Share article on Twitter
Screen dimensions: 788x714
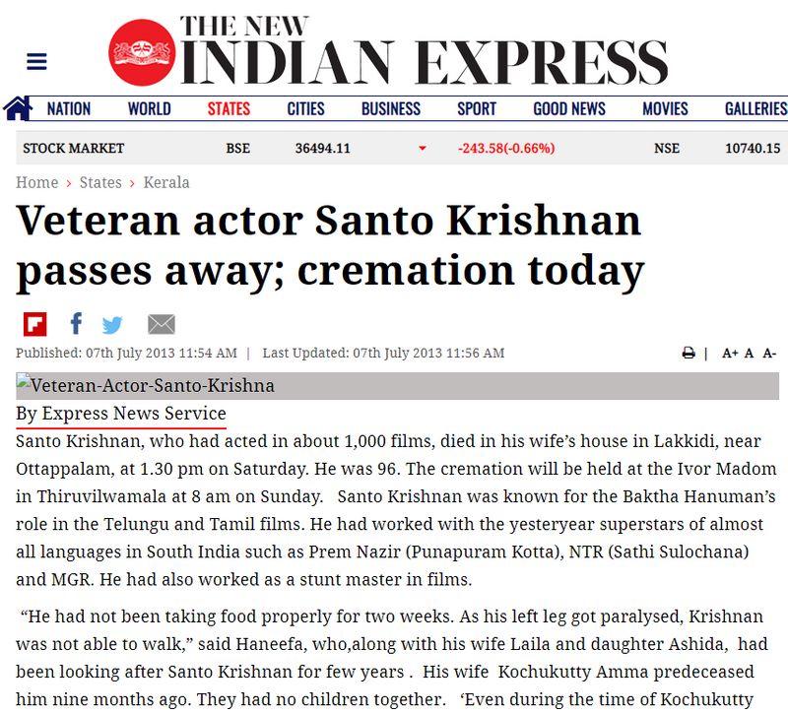(112, 325)
